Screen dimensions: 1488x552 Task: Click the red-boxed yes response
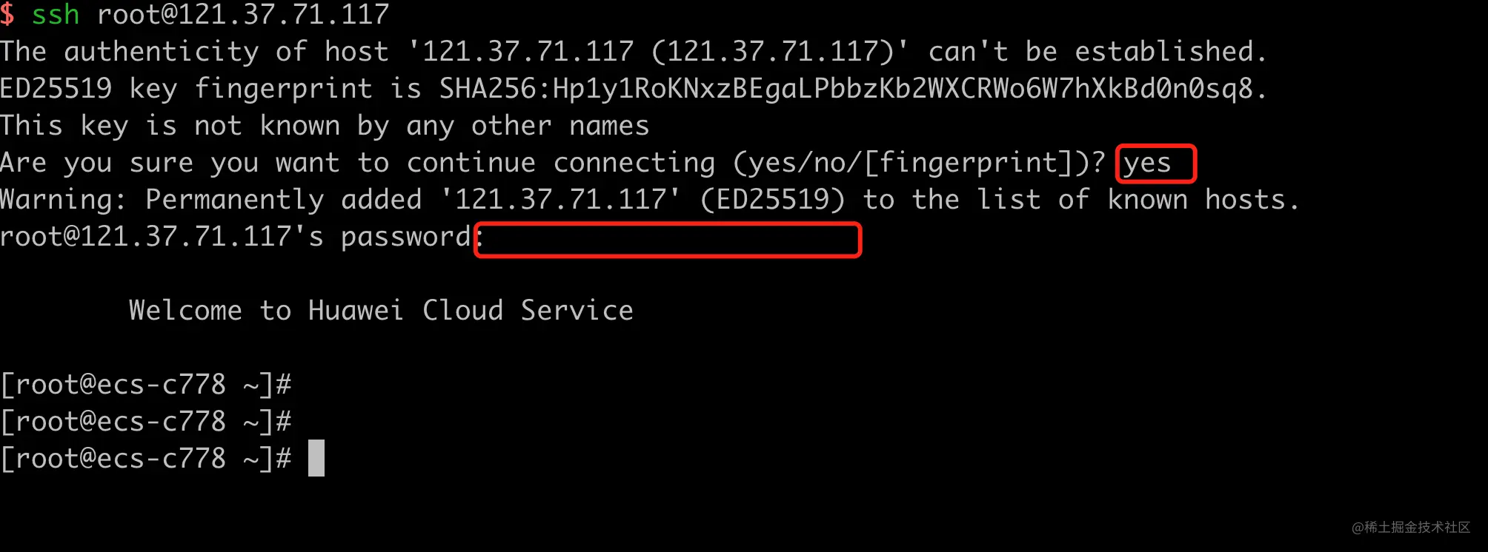pos(1156,164)
